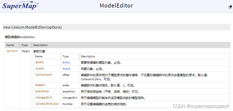This screenshot has width=233, height=111.
Task: Click the outer table Description header
Action: pyautogui.click(x=40, y=45)
